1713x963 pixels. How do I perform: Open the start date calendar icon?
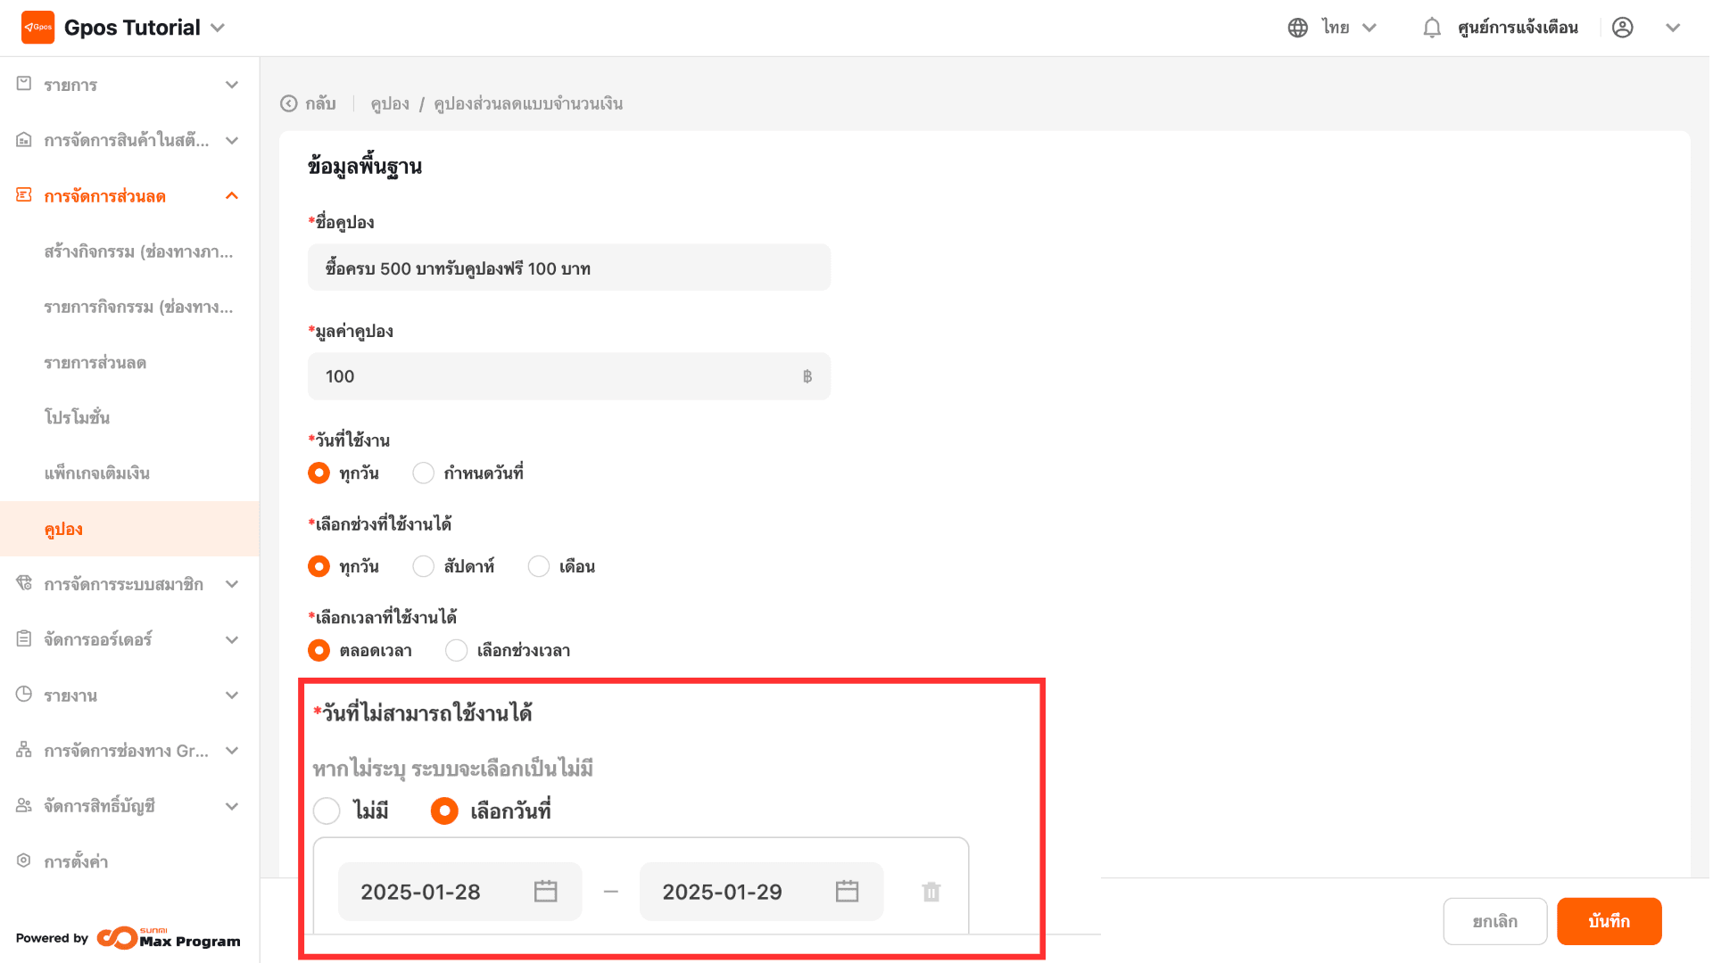pyautogui.click(x=545, y=892)
